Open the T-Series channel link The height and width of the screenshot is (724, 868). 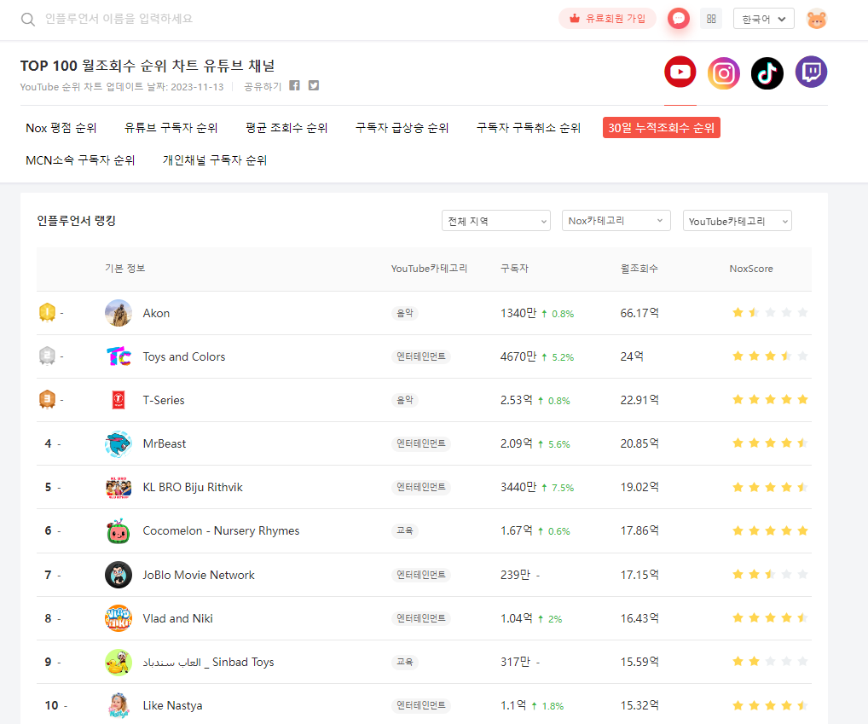pos(164,400)
